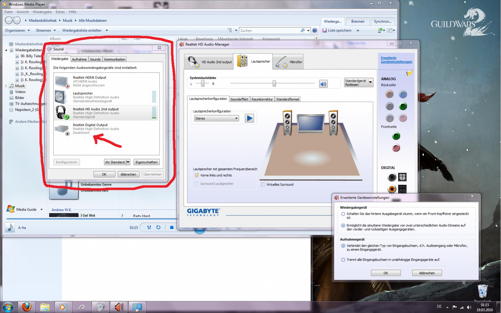Click the Liste speichern disk icon
501x313 pixels.
(324, 30)
